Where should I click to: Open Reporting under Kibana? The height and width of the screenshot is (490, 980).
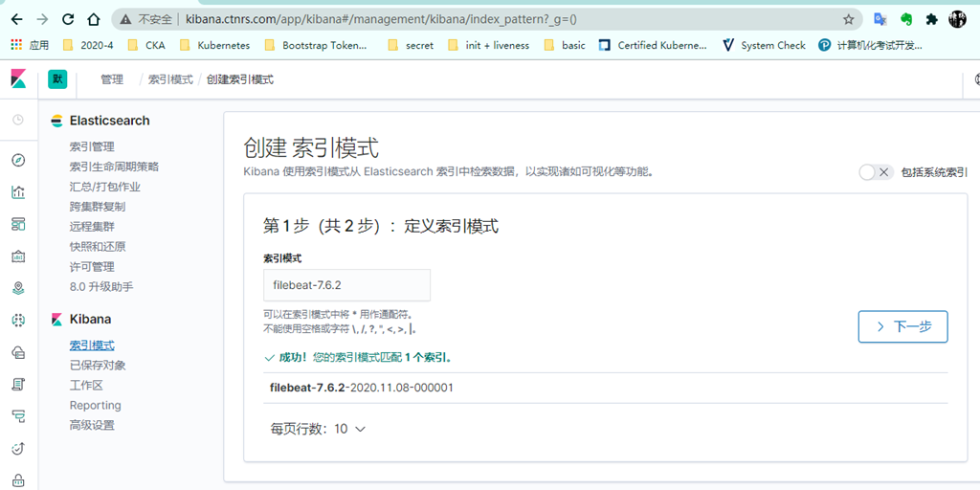95,406
